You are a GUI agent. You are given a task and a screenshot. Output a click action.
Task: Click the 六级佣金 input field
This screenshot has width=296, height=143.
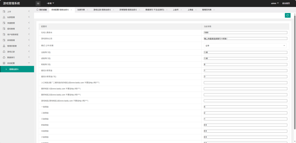pyautogui.click(x=245, y=137)
